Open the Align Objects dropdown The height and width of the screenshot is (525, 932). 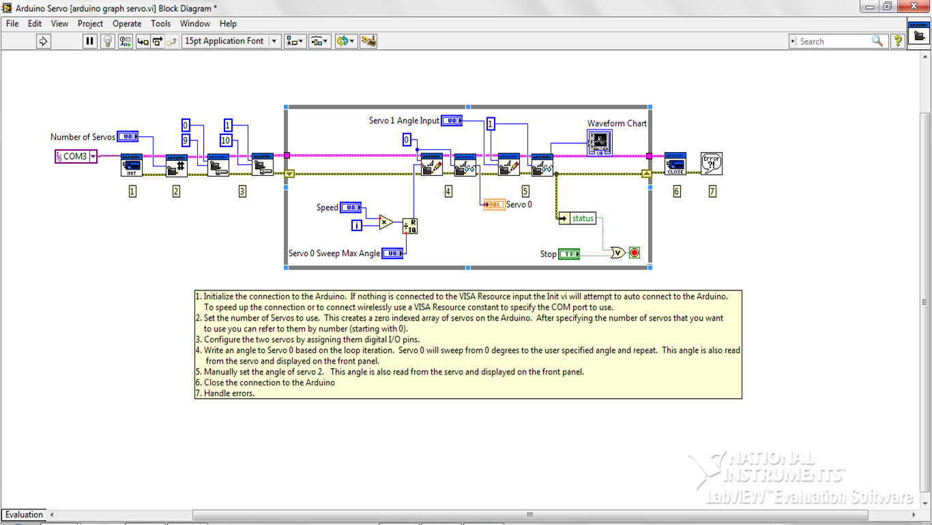[x=295, y=41]
